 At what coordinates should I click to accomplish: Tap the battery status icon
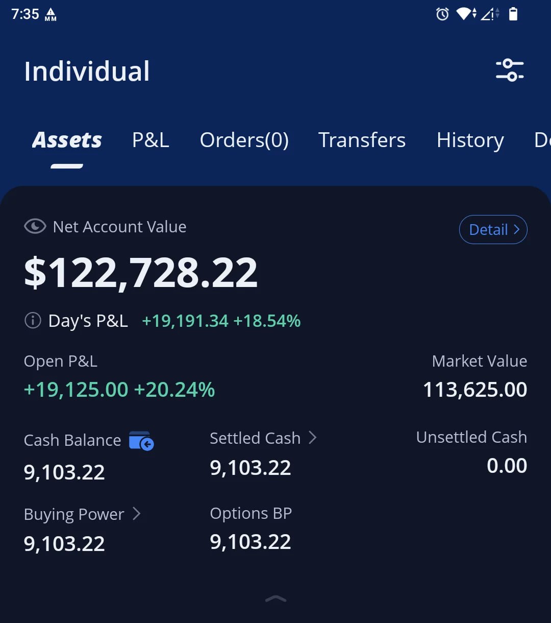pyautogui.click(x=513, y=14)
